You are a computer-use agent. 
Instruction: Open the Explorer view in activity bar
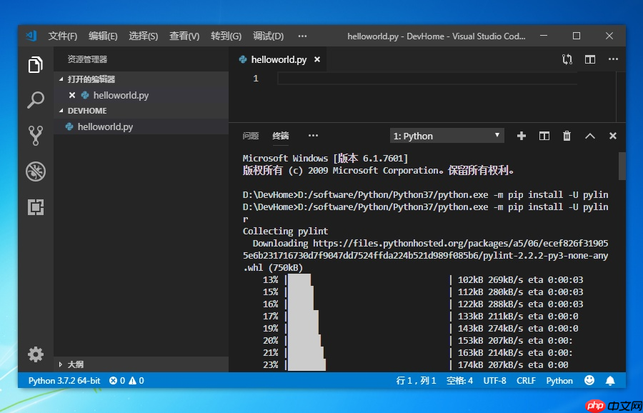pyautogui.click(x=36, y=65)
